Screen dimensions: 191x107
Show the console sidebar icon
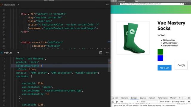113,102
